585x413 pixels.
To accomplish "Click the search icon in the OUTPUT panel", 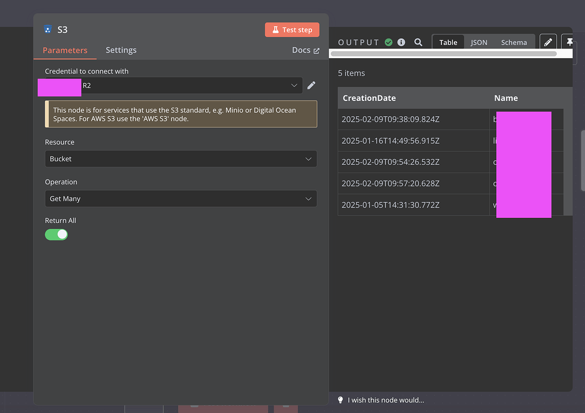I will (418, 42).
